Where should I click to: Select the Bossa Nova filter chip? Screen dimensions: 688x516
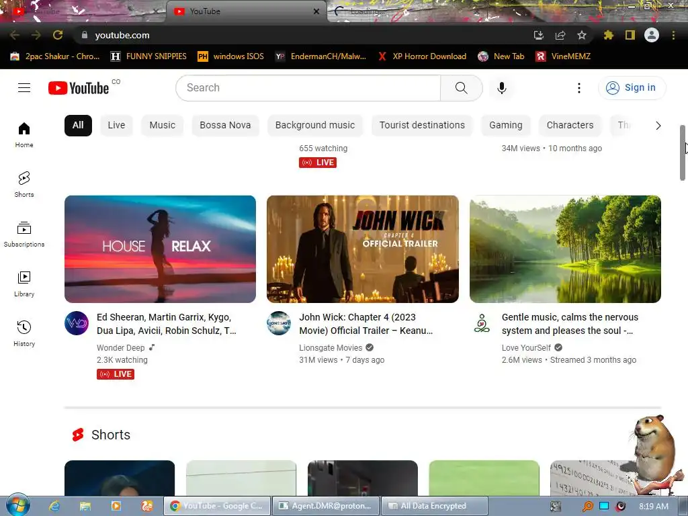225,126
